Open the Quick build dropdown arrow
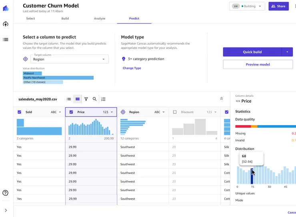 pyautogui.click(x=287, y=52)
